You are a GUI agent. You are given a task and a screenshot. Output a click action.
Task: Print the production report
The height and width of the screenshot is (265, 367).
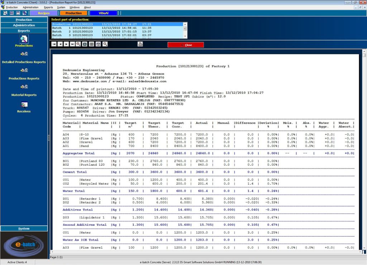pos(140,44)
